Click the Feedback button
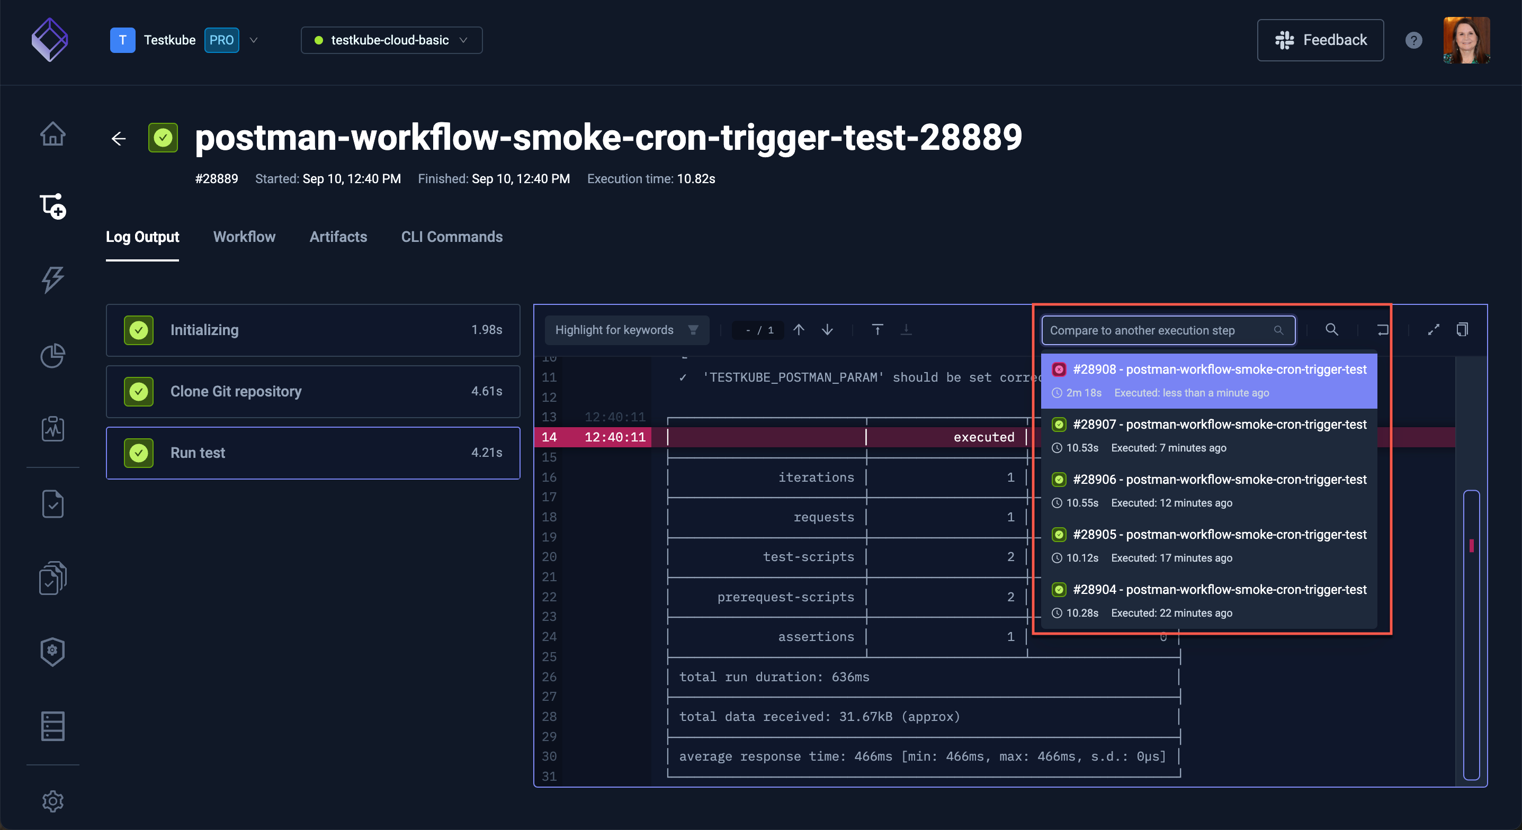Image resolution: width=1522 pixels, height=830 pixels. point(1320,40)
